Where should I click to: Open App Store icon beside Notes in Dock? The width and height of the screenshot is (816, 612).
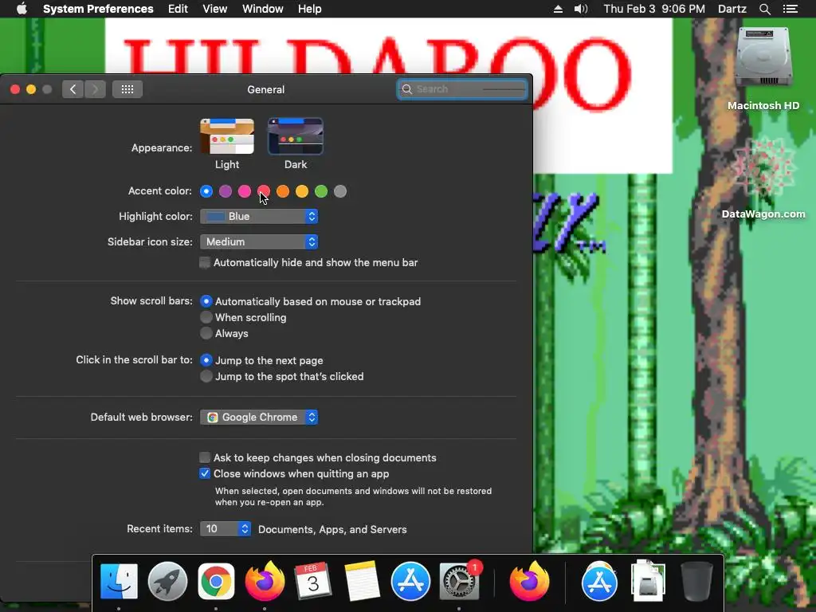point(410,581)
